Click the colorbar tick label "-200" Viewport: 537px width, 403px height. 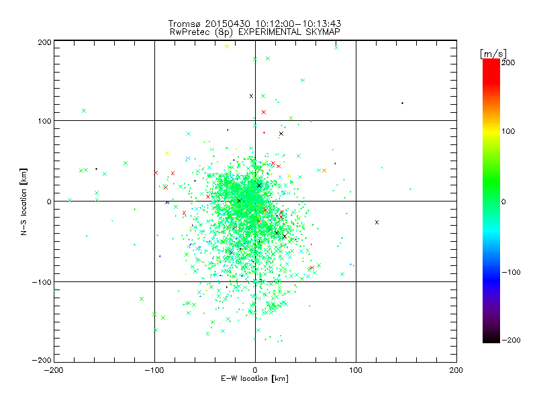(511, 340)
